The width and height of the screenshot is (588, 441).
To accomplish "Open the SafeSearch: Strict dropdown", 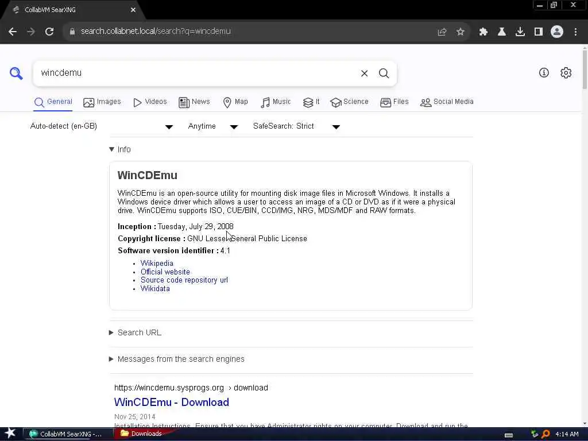I will 297,126.
